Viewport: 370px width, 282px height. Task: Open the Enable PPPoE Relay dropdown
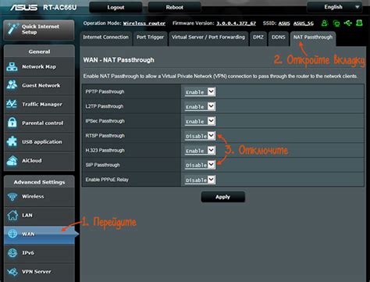coord(200,180)
